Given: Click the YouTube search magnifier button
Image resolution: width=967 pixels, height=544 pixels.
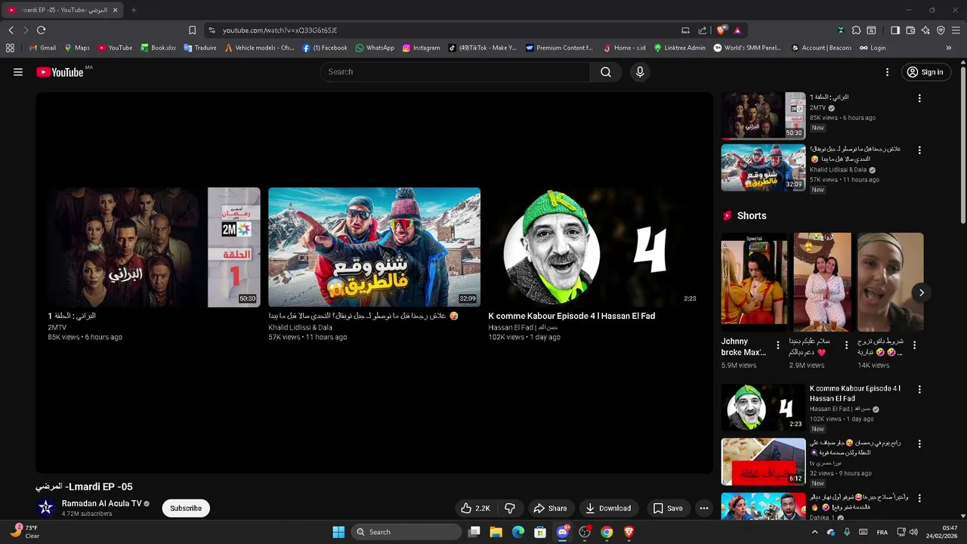Looking at the screenshot, I should (606, 72).
